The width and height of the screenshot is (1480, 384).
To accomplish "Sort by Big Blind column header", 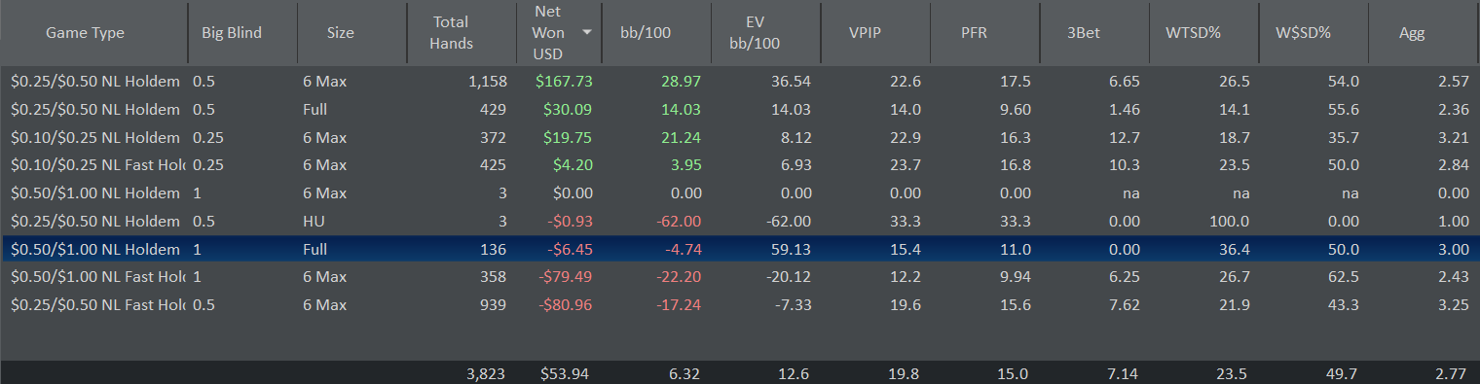I will tap(243, 33).
